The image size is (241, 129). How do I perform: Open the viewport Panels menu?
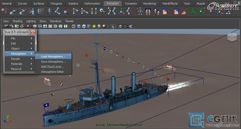pyautogui.click(x=69, y=21)
